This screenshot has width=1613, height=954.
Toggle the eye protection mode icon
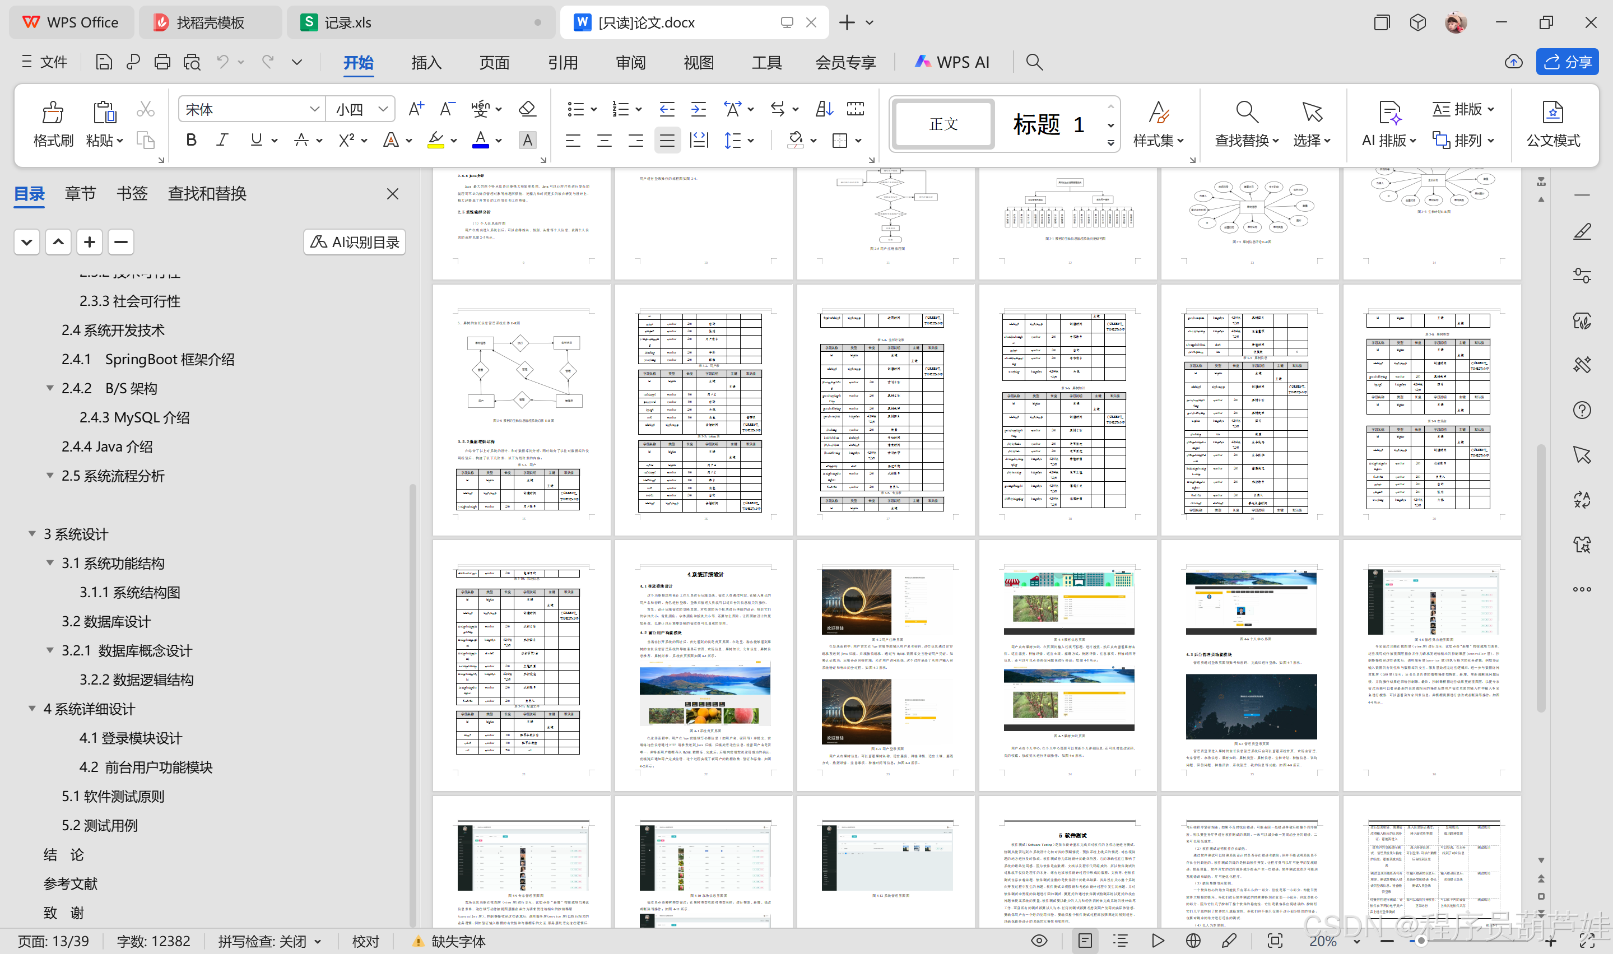[1039, 941]
